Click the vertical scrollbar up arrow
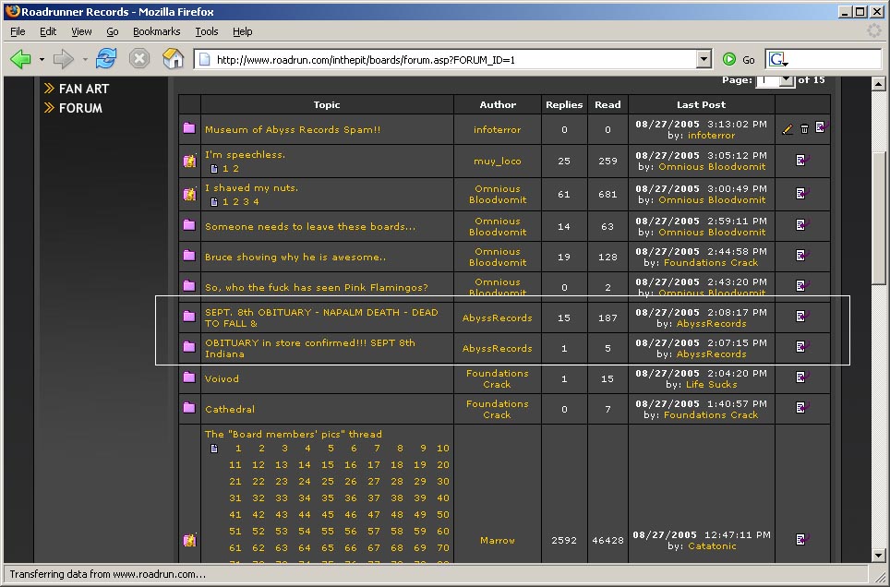This screenshot has width=890, height=587. coord(878,84)
